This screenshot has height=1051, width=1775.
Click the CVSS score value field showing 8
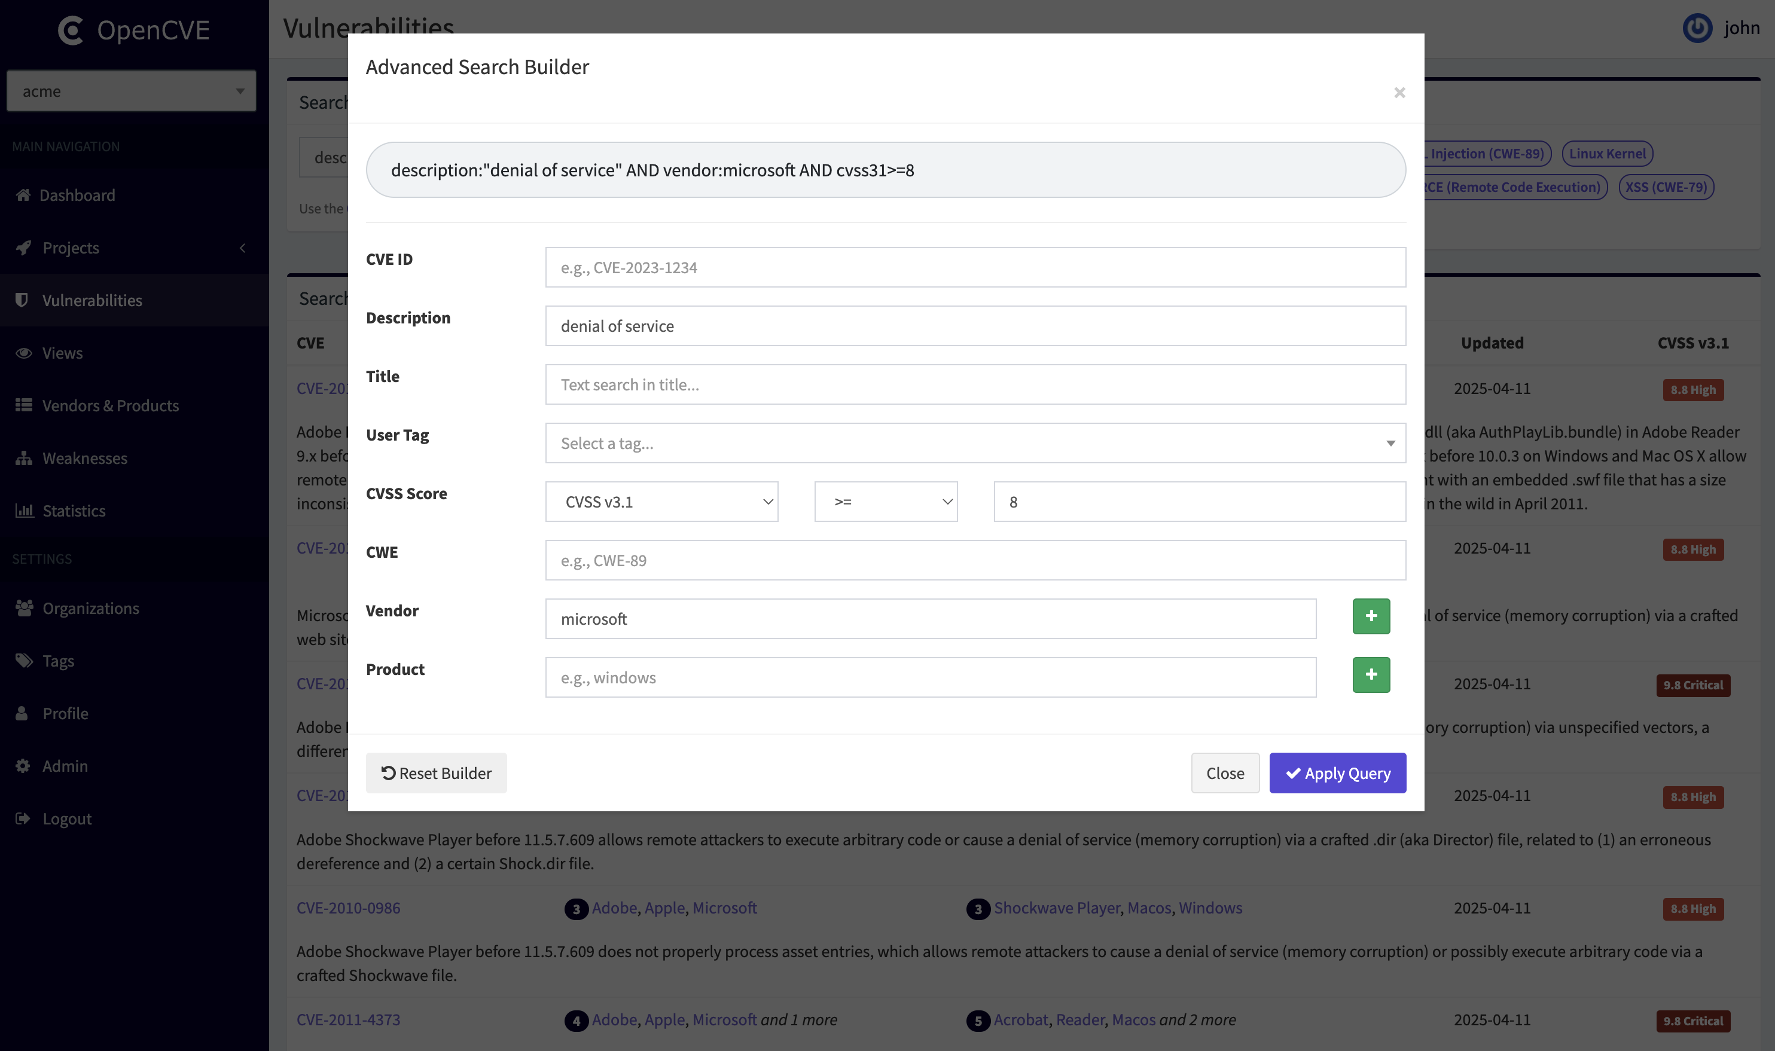(x=1199, y=502)
